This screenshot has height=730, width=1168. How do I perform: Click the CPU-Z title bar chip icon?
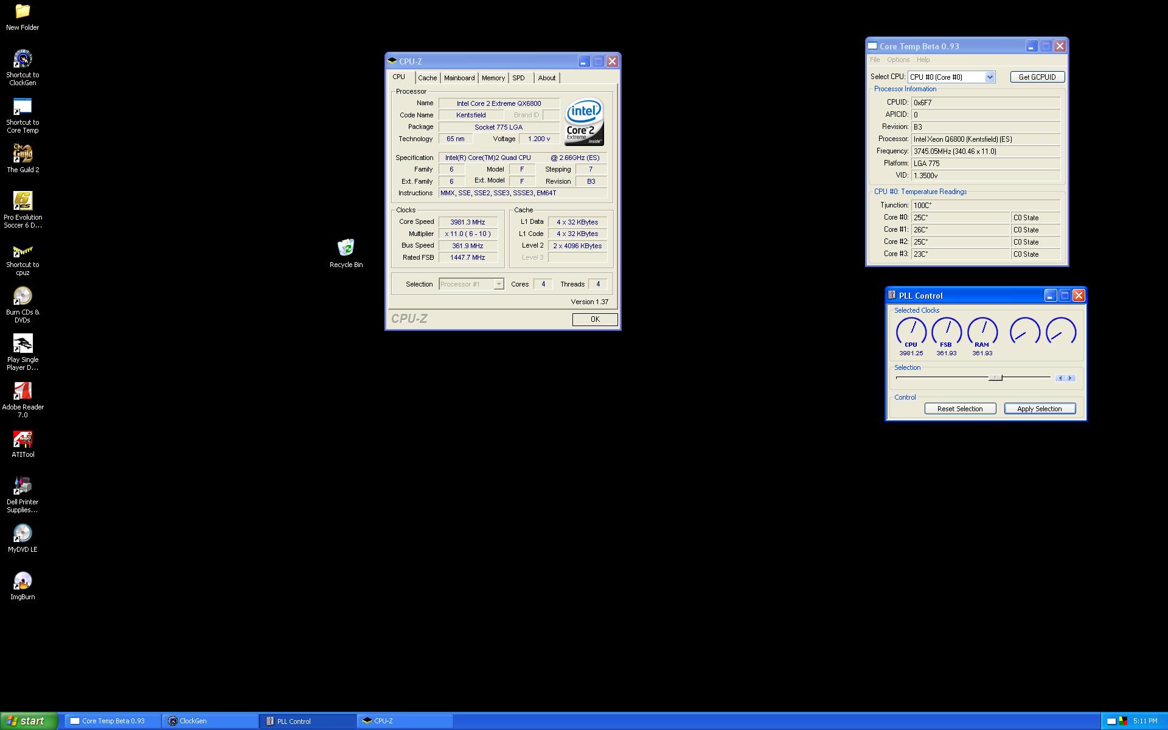click(392, 61)
